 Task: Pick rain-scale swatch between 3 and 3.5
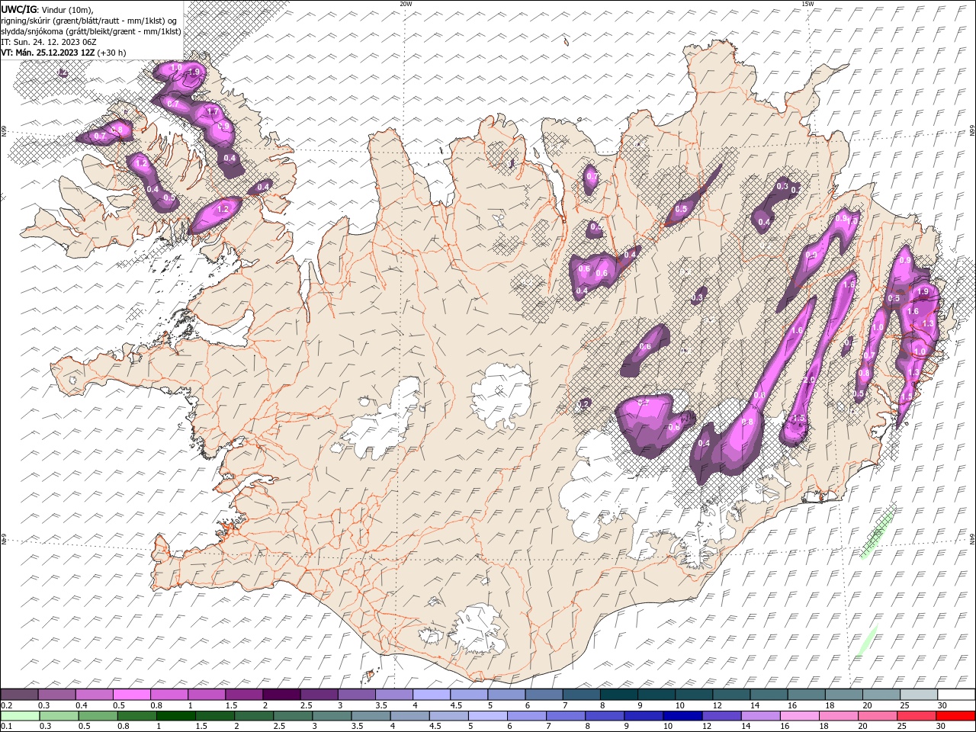pyautogui.click(x=332, y=716)
